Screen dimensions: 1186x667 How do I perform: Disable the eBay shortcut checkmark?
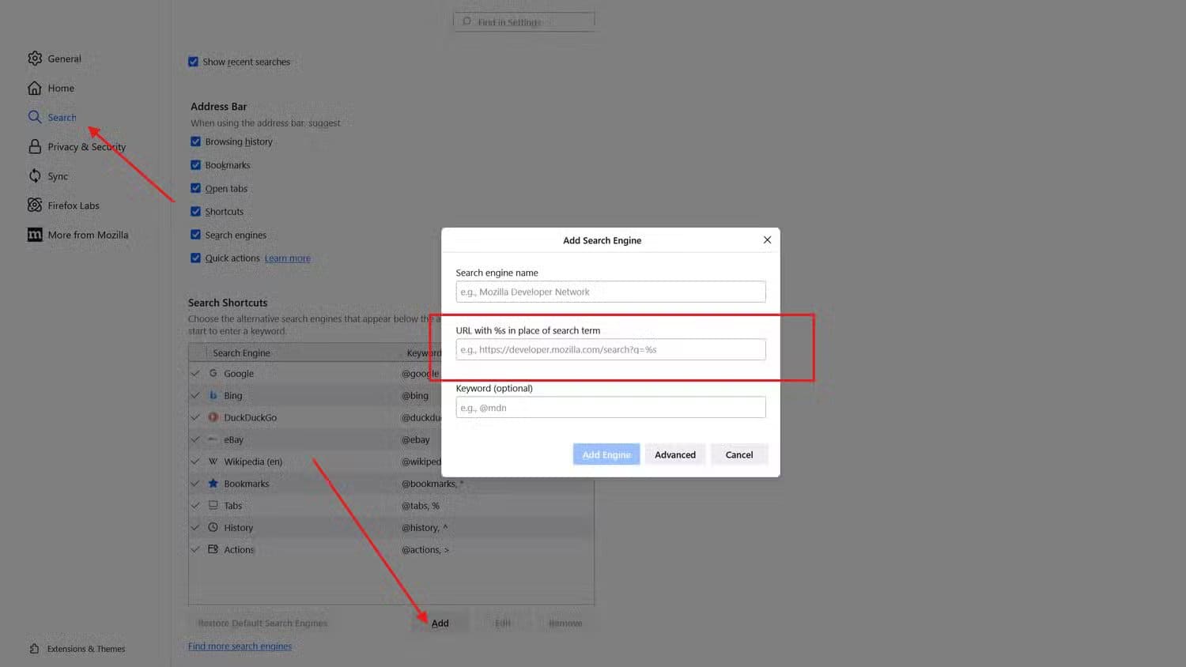(195, 439)
